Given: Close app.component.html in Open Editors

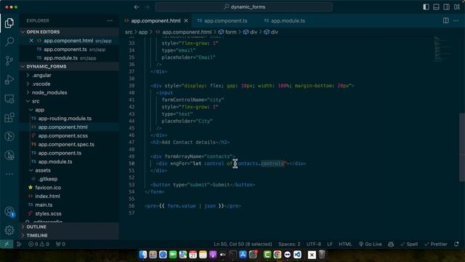Looking at the screenshot, I should coord(31,41).
